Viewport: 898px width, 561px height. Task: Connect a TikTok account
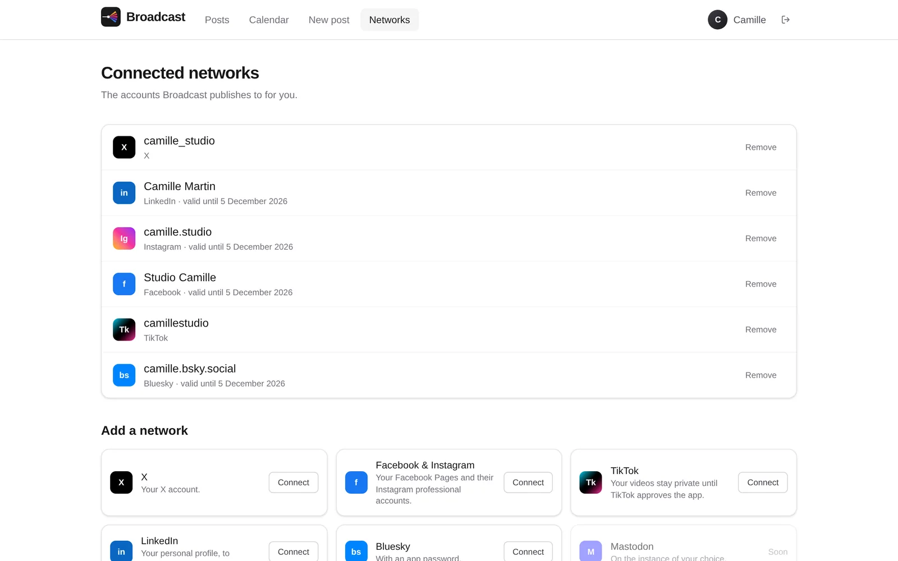coord(763,482)
